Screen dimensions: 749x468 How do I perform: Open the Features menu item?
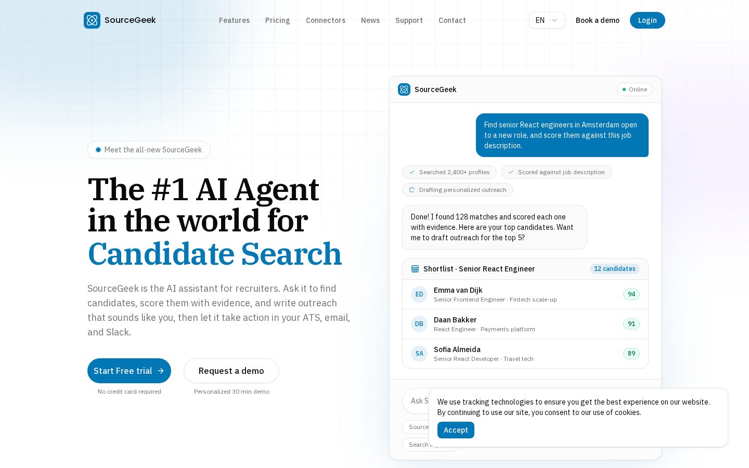click(x=234, y=20)
